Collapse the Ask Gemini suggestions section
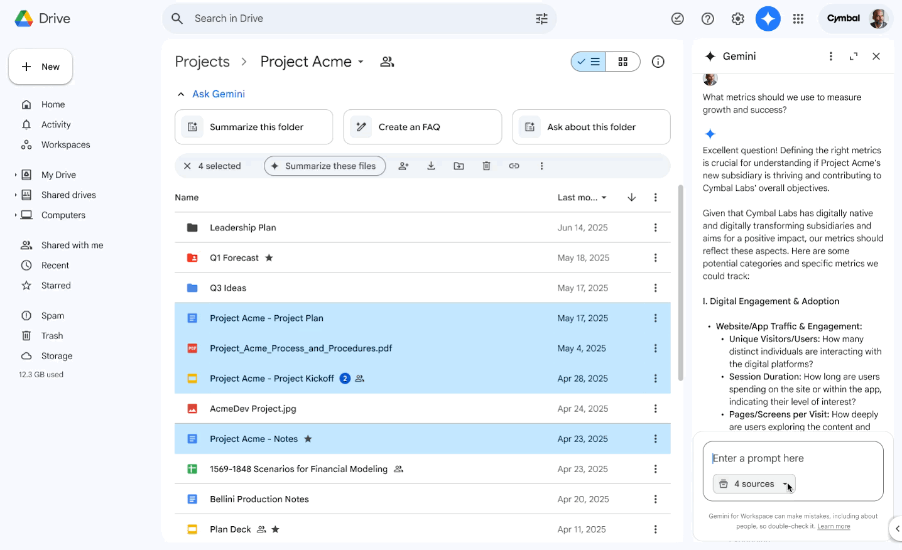The image size is (902, 550). pyautogui.click(x=181, y=94)
